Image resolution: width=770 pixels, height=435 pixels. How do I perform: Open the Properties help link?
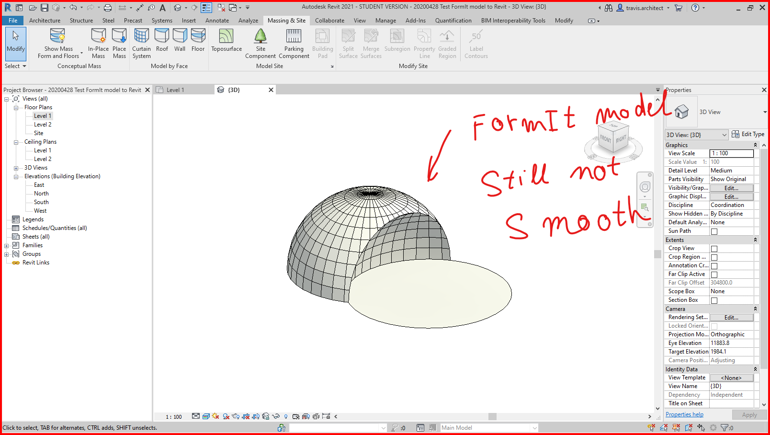tap(684, 414)
